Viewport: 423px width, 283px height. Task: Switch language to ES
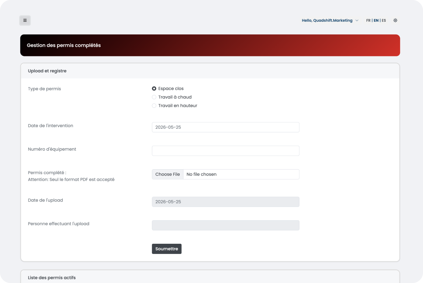click(x=384, y=20)
